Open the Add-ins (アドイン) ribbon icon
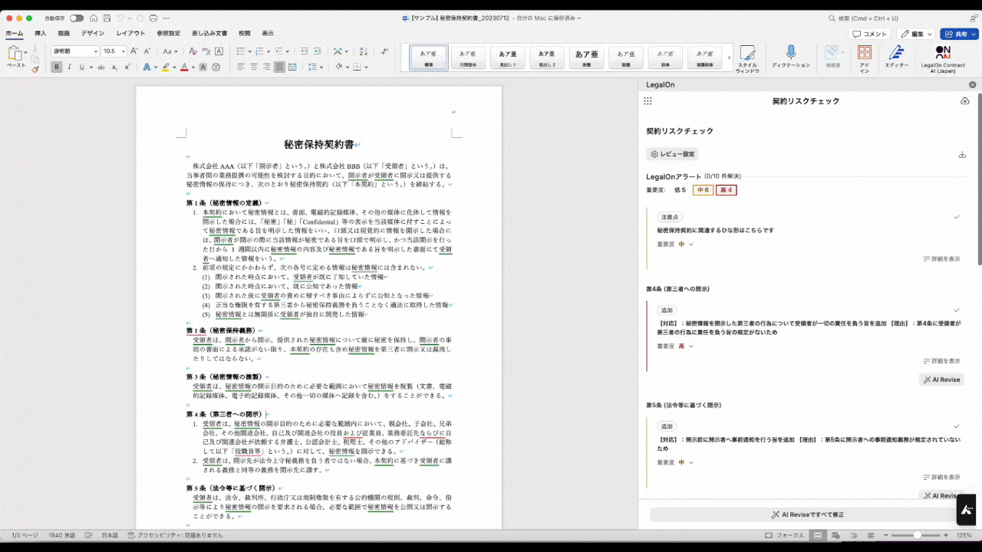Image resolution: width=982 pixels, height=552 pixels. (865, 55)
